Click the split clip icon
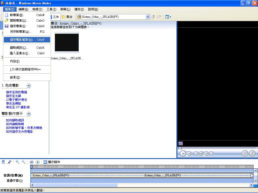The image size is (258, 193). click(245, 154)
